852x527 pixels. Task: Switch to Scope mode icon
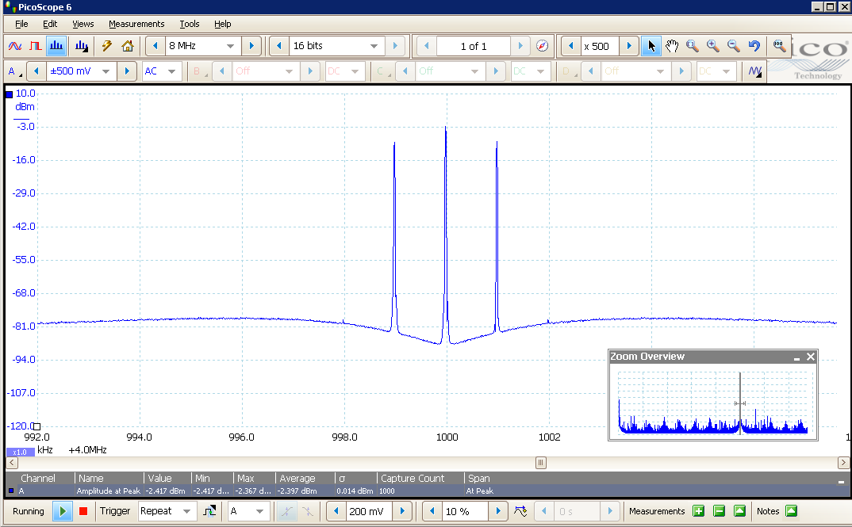(x=15, y=46)
